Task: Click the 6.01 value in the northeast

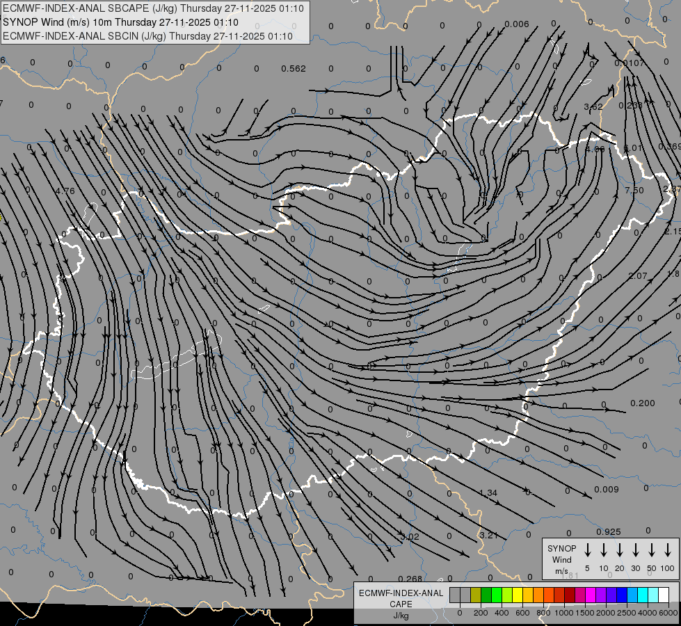Action: coord(633,148)
